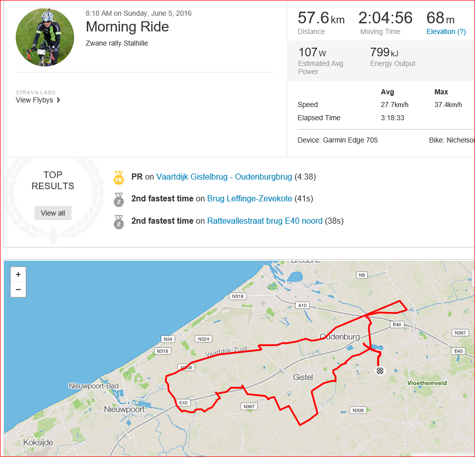
Task: Click the chevron next to View Flybys
Action: coord(58,100)
